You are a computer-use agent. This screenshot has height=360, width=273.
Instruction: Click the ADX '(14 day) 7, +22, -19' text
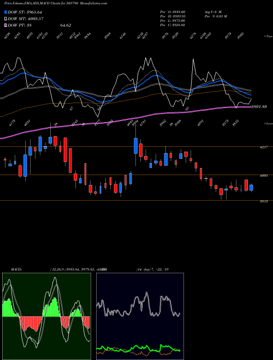pyautogui.click(x=152, y=269)
